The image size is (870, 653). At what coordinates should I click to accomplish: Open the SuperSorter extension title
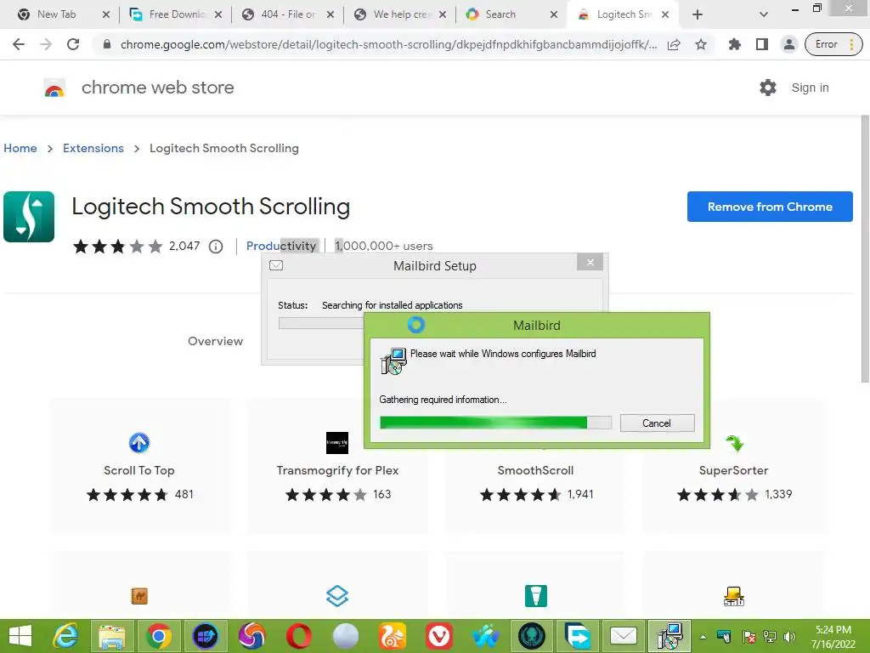coord(733,470)
